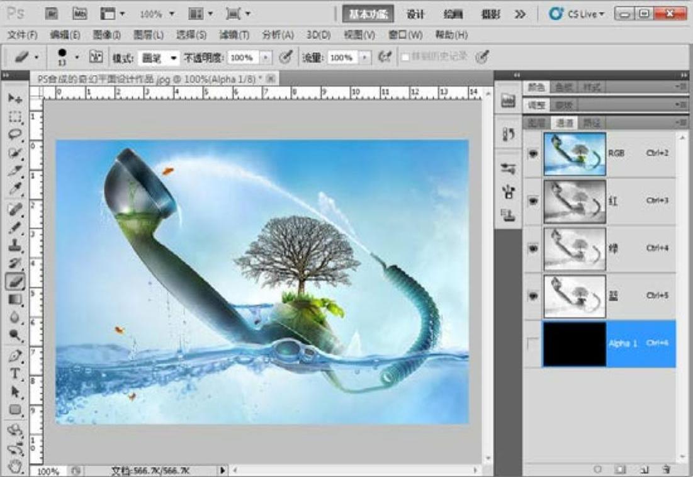
Task: Switch to the 路径 paths tab
Action: pyautogui.click(x=591, y=123)
